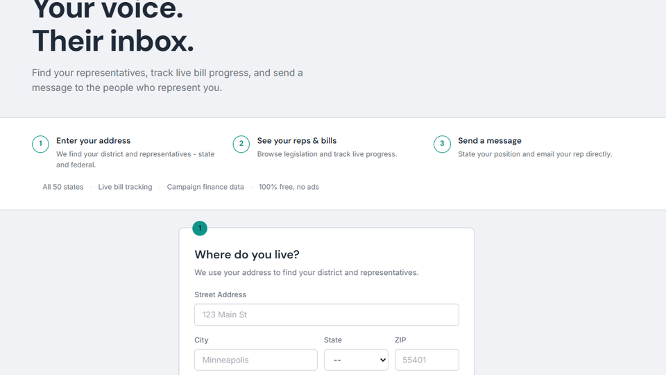This screenshot has width=666, height=375.
Task: Click the "Their inbox." headline text
Action: pos(113,40)
